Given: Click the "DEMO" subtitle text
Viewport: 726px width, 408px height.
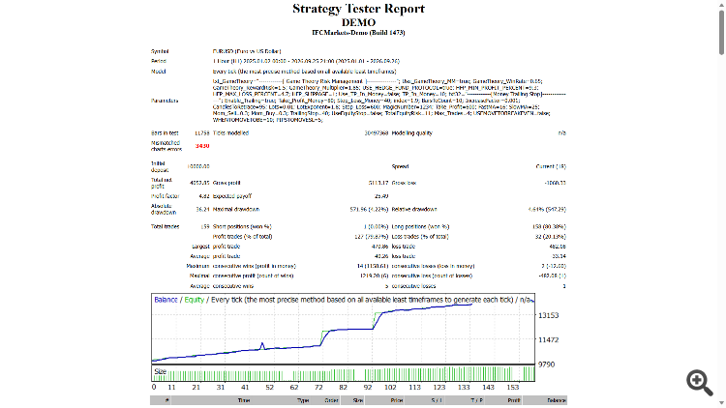Looking at the screenshot, I should [358, 22].
